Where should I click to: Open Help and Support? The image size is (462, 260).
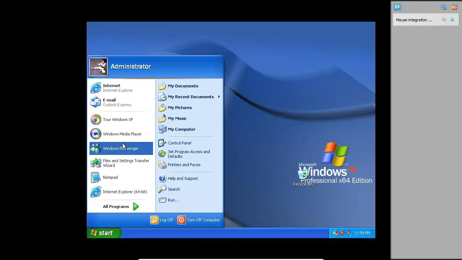point(189,178)
